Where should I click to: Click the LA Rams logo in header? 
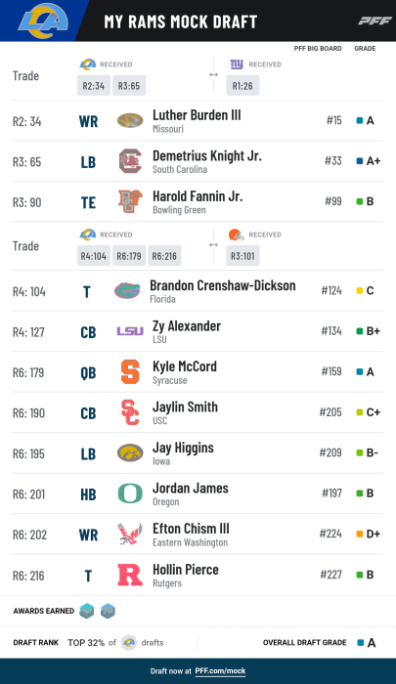click(42, 21)
